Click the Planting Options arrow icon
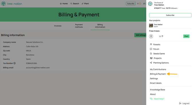This screenshot has height=105, width=192. point(151,63)
